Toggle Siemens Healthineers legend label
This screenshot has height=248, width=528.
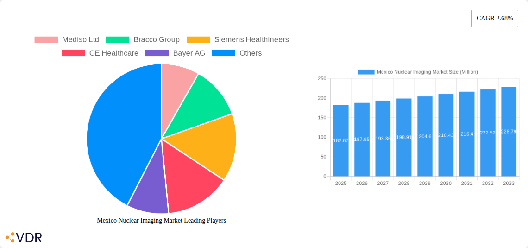[251, 40]
